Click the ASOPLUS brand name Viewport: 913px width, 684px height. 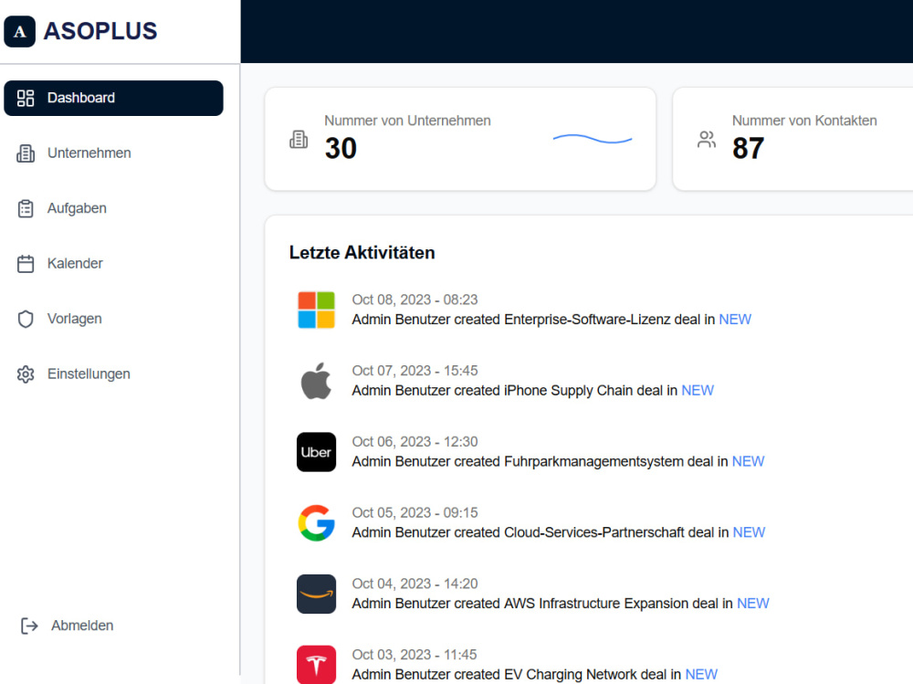click(100, 31)
